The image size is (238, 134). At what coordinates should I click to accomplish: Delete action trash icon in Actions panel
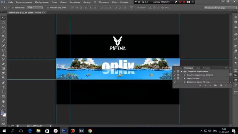click(x=226, y=86)
